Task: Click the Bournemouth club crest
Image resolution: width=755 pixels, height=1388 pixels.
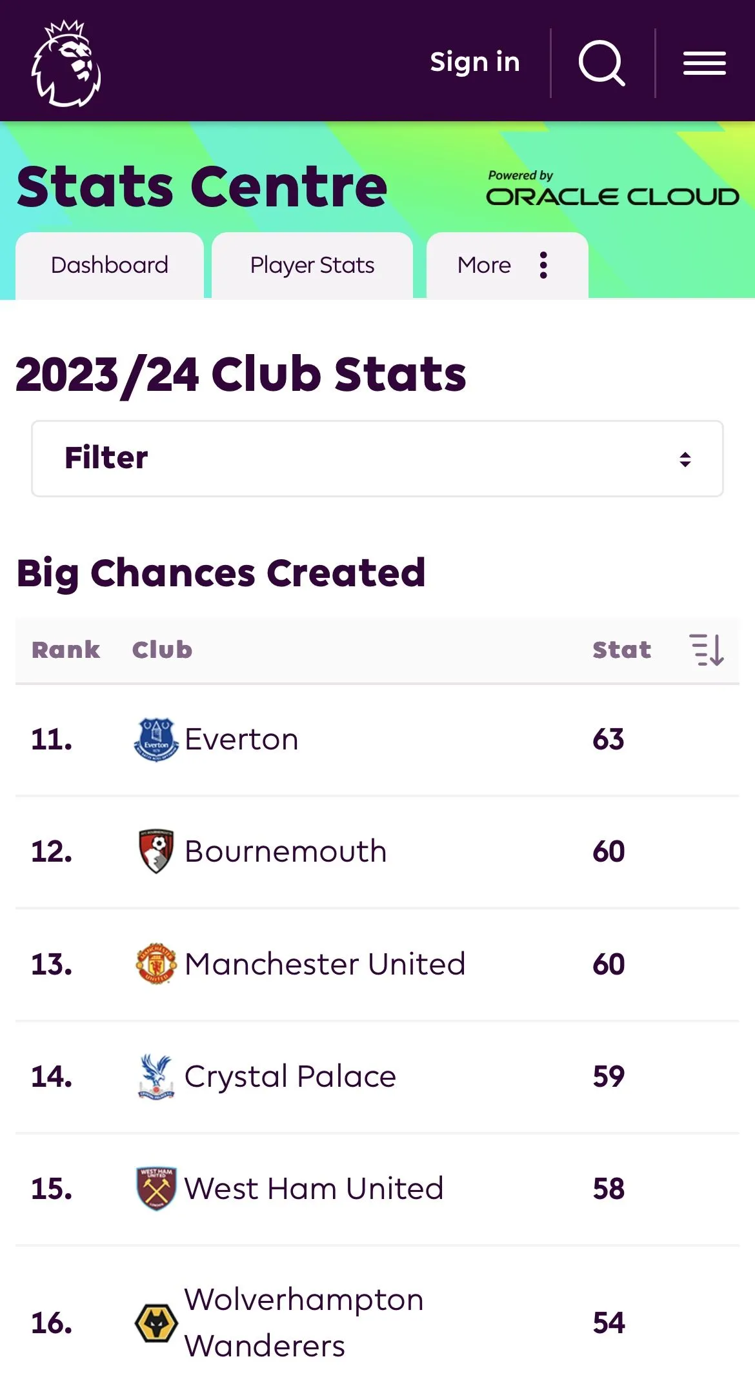Action: [x=156, y=851]
